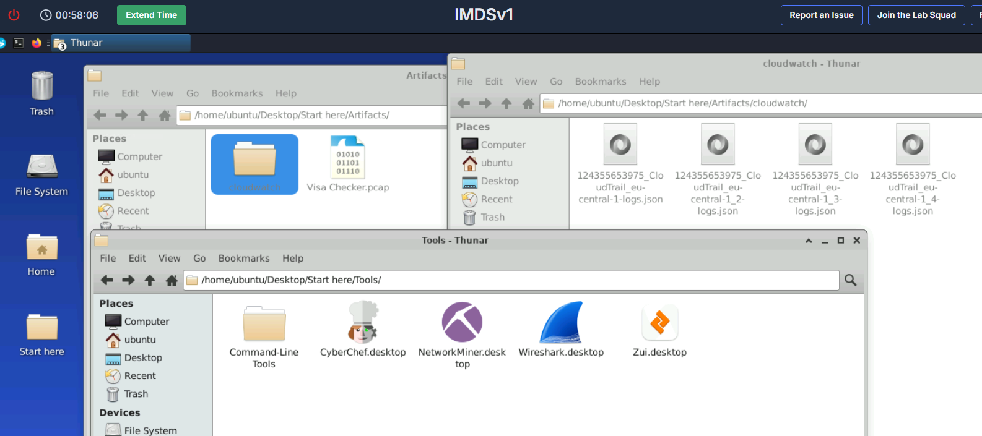
Task: Go to parent folder in Tools window
Action: point(150,280)
